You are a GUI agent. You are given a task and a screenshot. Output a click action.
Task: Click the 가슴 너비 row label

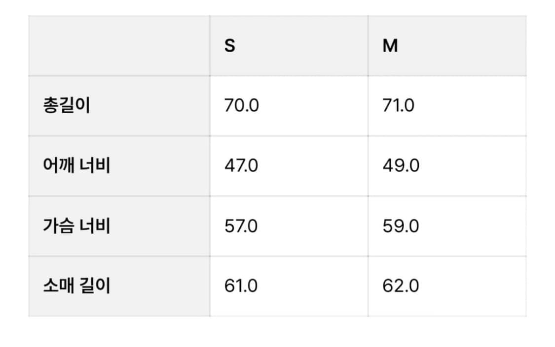coord(76,226)
